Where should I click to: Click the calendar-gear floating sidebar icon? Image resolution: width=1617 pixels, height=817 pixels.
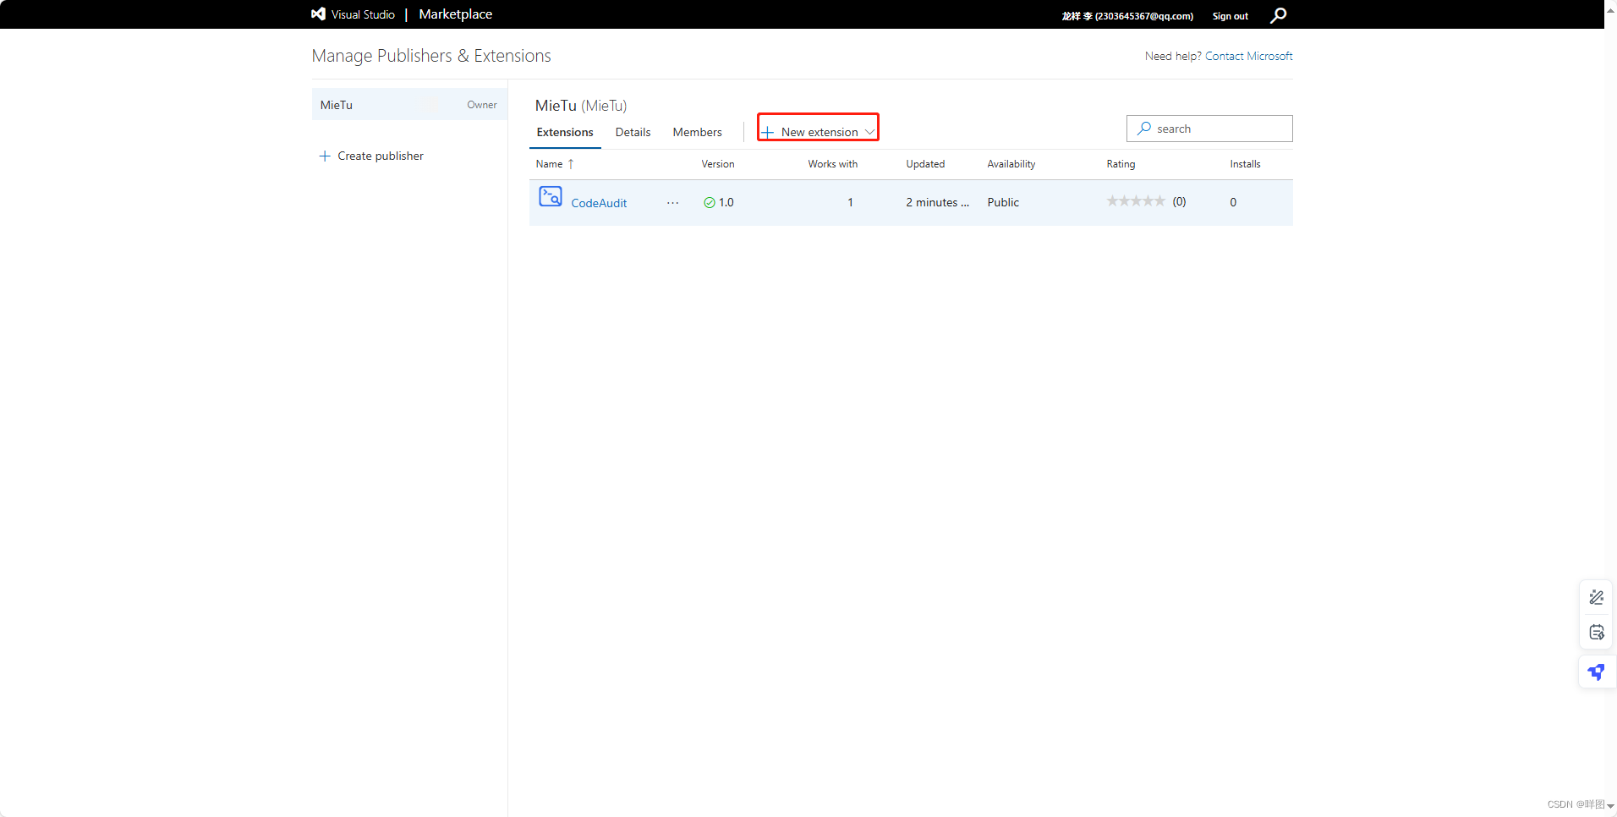point(1597,632)
